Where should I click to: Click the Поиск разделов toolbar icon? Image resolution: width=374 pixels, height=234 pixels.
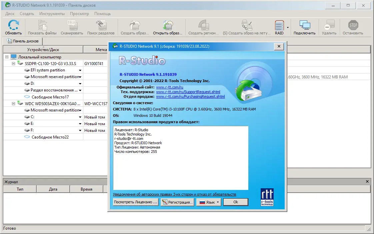pyautogui.click(x=101, y=25)
